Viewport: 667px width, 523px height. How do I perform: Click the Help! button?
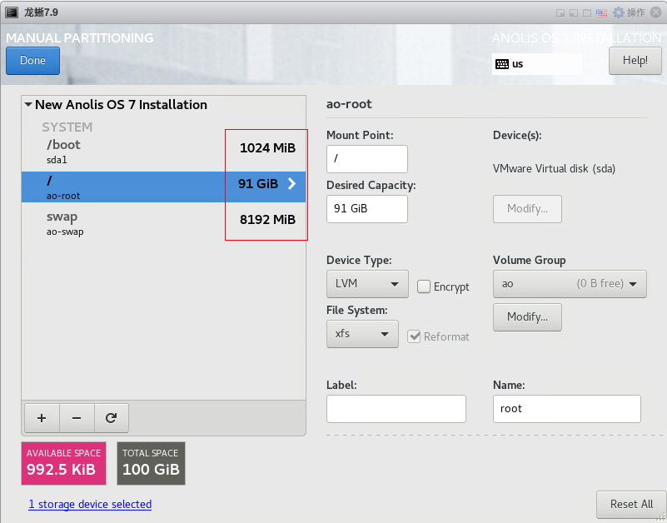635,61
